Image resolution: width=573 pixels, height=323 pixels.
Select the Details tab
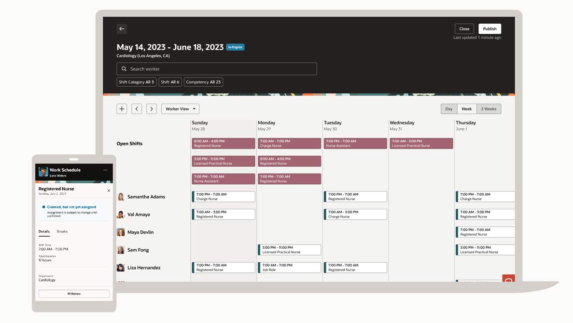coord(44,231)
